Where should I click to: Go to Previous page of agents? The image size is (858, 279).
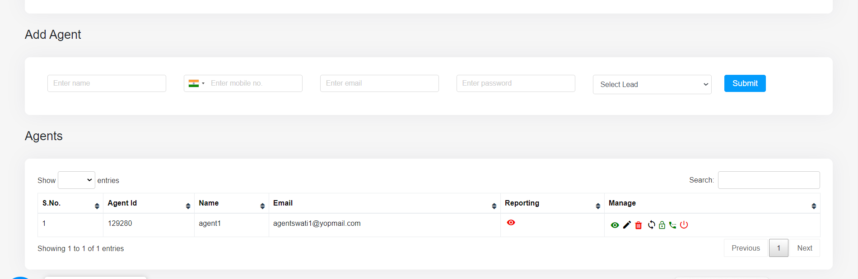click(746, 248)
